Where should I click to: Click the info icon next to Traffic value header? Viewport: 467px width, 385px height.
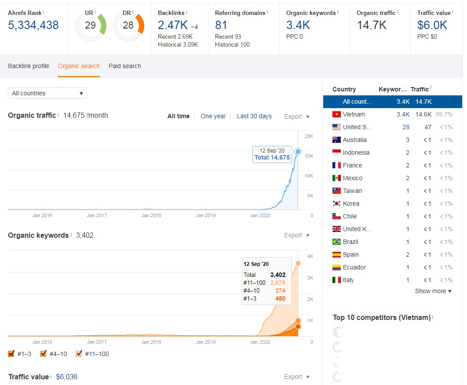(x=452, y=12)
